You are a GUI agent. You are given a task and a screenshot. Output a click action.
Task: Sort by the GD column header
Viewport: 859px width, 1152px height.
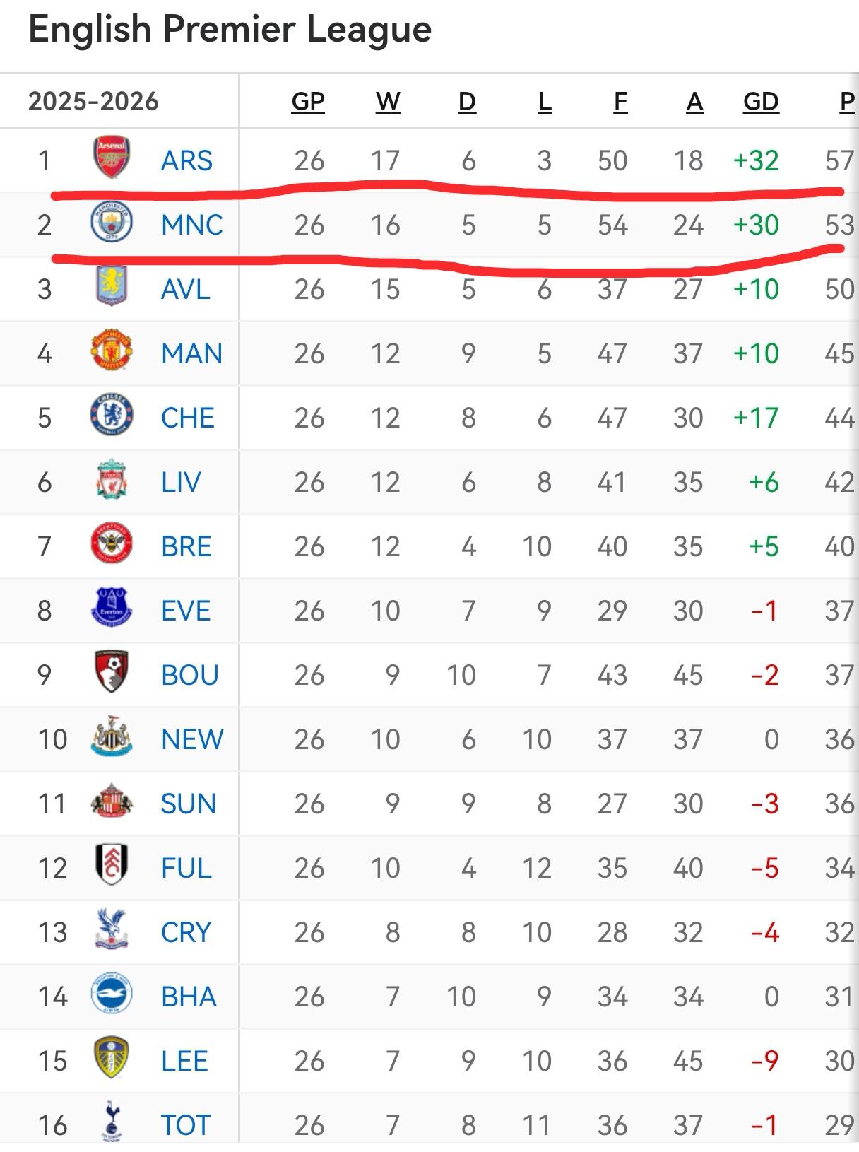click(x=761, y=102)
